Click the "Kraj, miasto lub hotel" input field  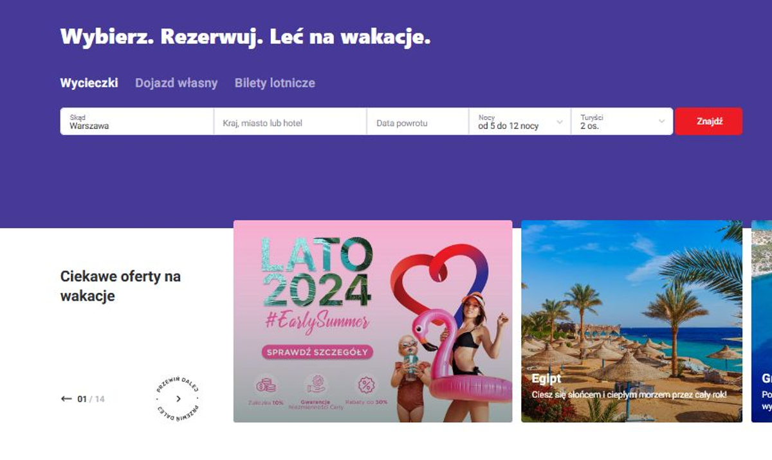click(289, 122)
